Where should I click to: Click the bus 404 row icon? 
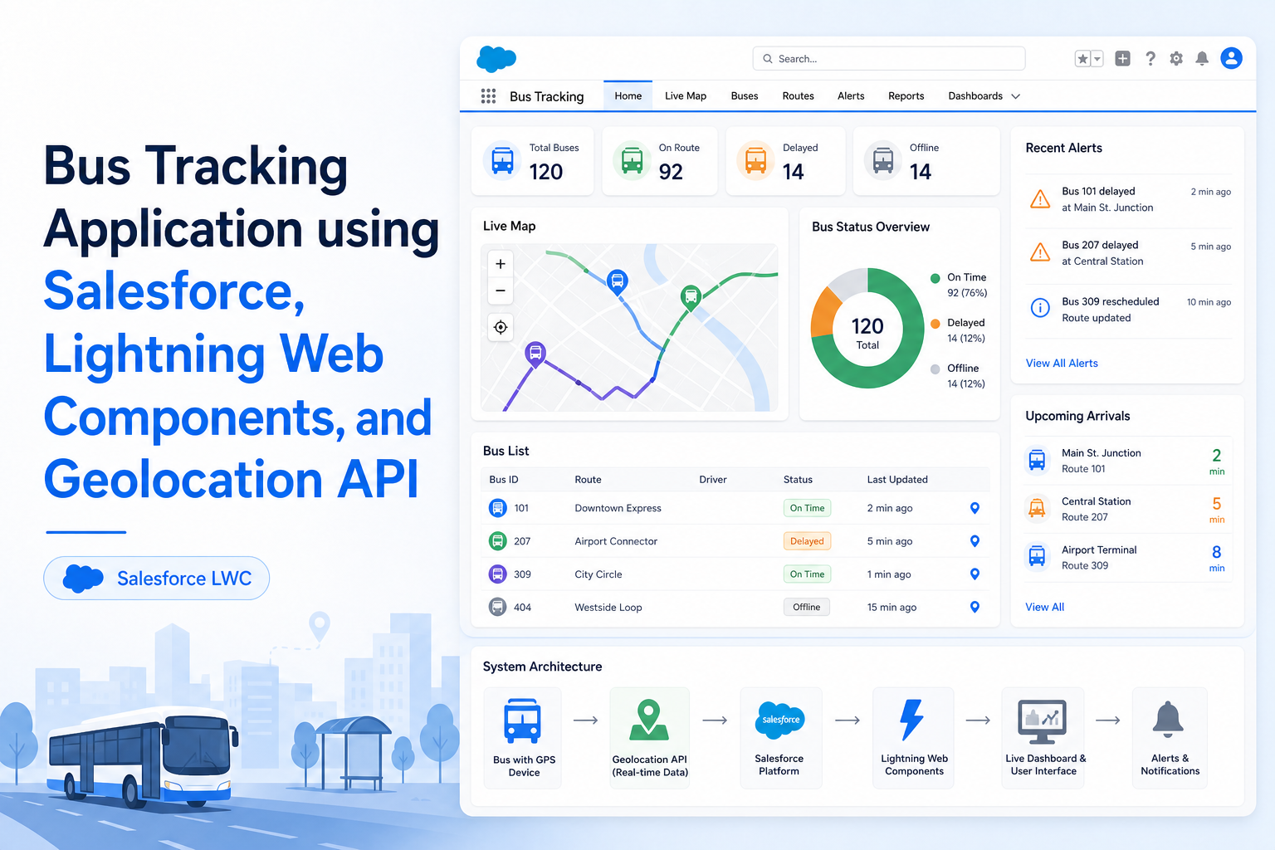[497, 607]
